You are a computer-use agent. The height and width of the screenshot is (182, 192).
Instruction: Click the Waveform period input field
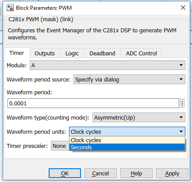[x=93, y=103]
